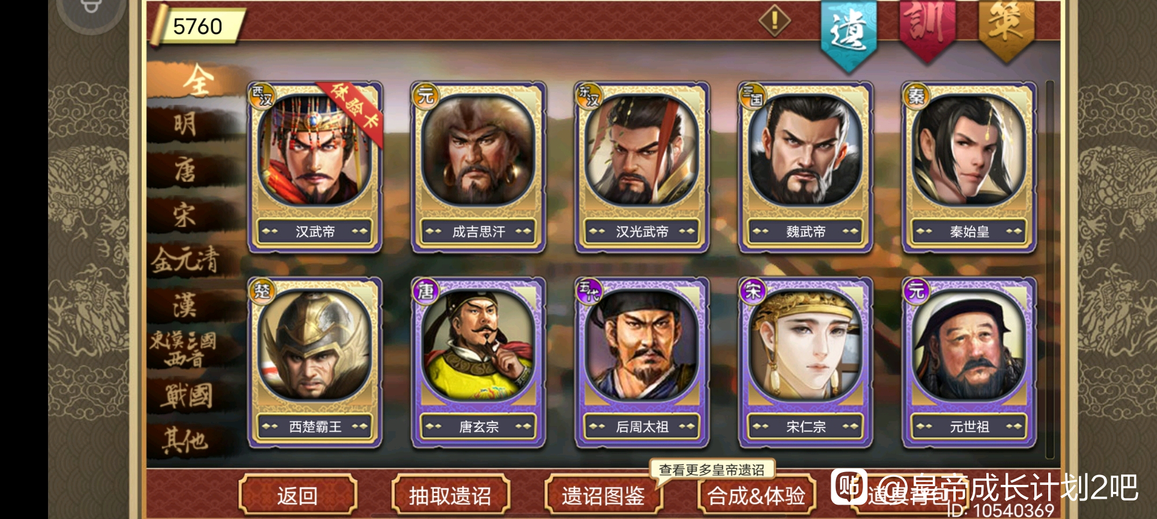Switch to the 明 dynasty tab

tap(186, 124)
